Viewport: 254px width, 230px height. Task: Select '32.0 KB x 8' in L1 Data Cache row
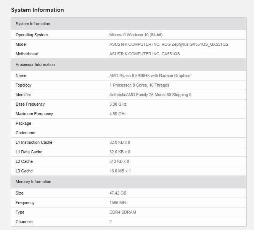(x=120, y=152)
